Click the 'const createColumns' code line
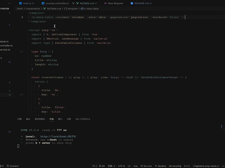This screenshot has height=168, width=225. (x=109, y=77)
